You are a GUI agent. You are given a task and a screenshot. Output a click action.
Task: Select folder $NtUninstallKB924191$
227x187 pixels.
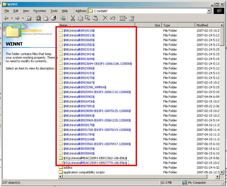click(x=79, y=73)
